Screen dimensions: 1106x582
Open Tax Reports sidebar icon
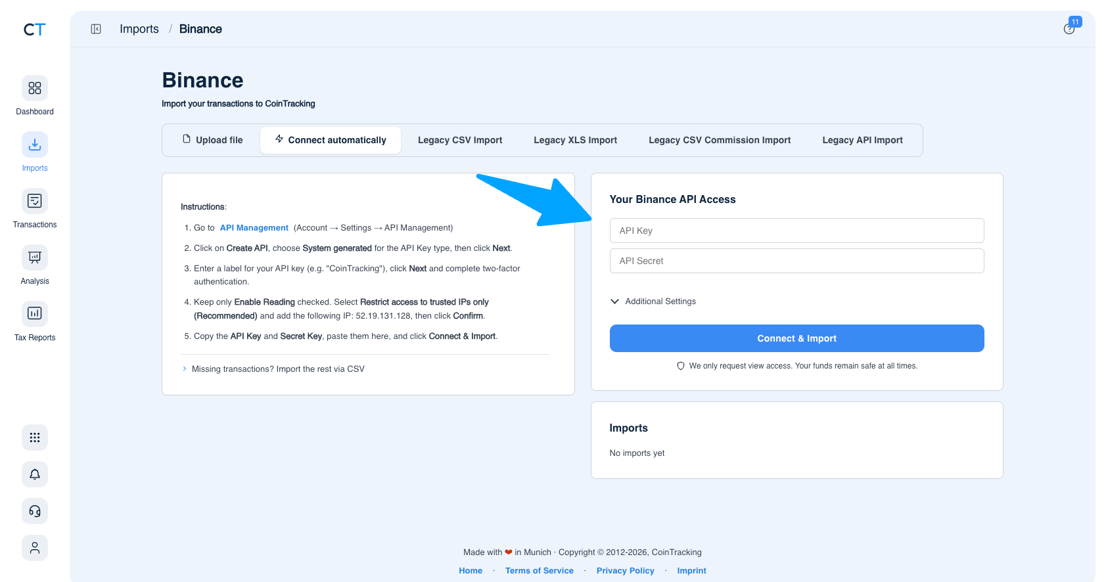click(x=35, y=314)
